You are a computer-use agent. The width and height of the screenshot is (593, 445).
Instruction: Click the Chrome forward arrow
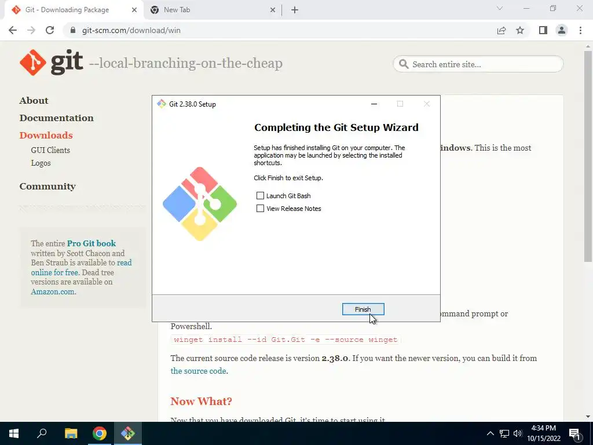(31, 30)
